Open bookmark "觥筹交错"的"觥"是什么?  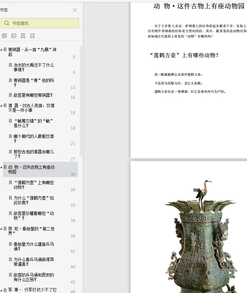coord(33,123)
